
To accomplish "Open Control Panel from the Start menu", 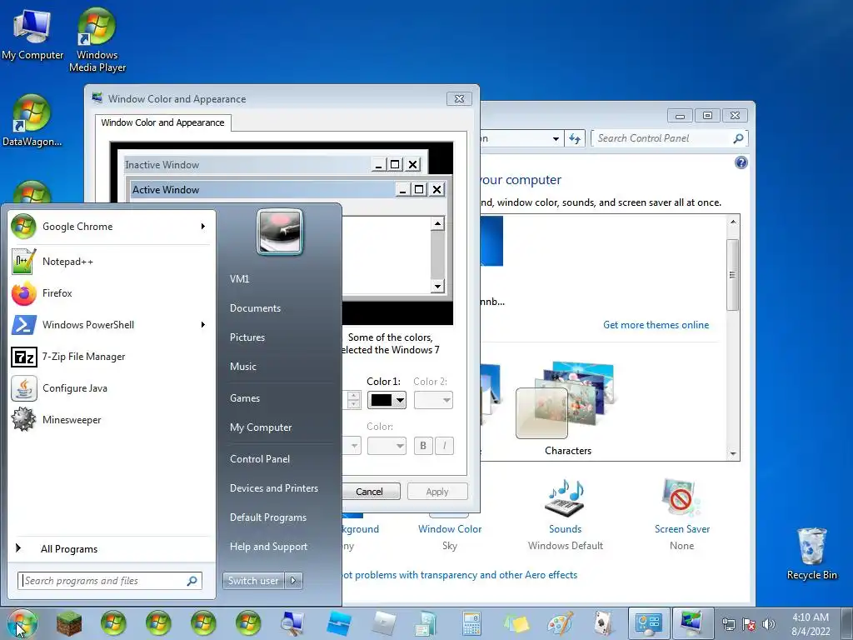I will [x=260, y=459].
